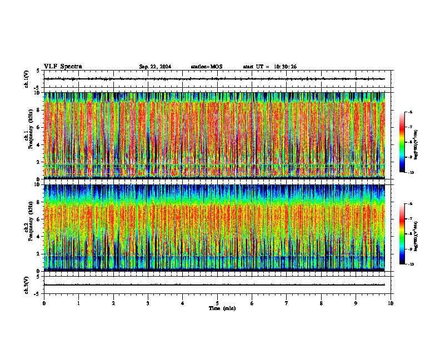Click the ch.1 spectrogram color scale bar
This screenshot has width=440, height=340.
[402, 142]
